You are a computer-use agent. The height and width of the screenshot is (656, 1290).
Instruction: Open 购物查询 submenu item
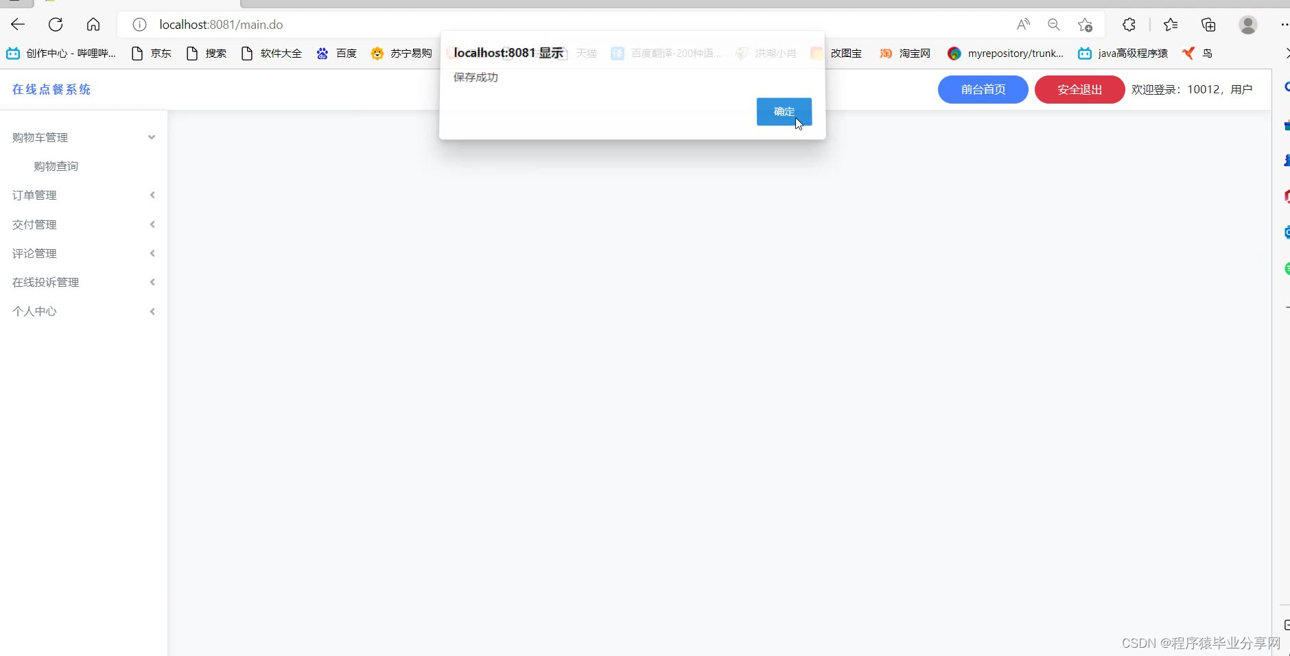(56, 166)
